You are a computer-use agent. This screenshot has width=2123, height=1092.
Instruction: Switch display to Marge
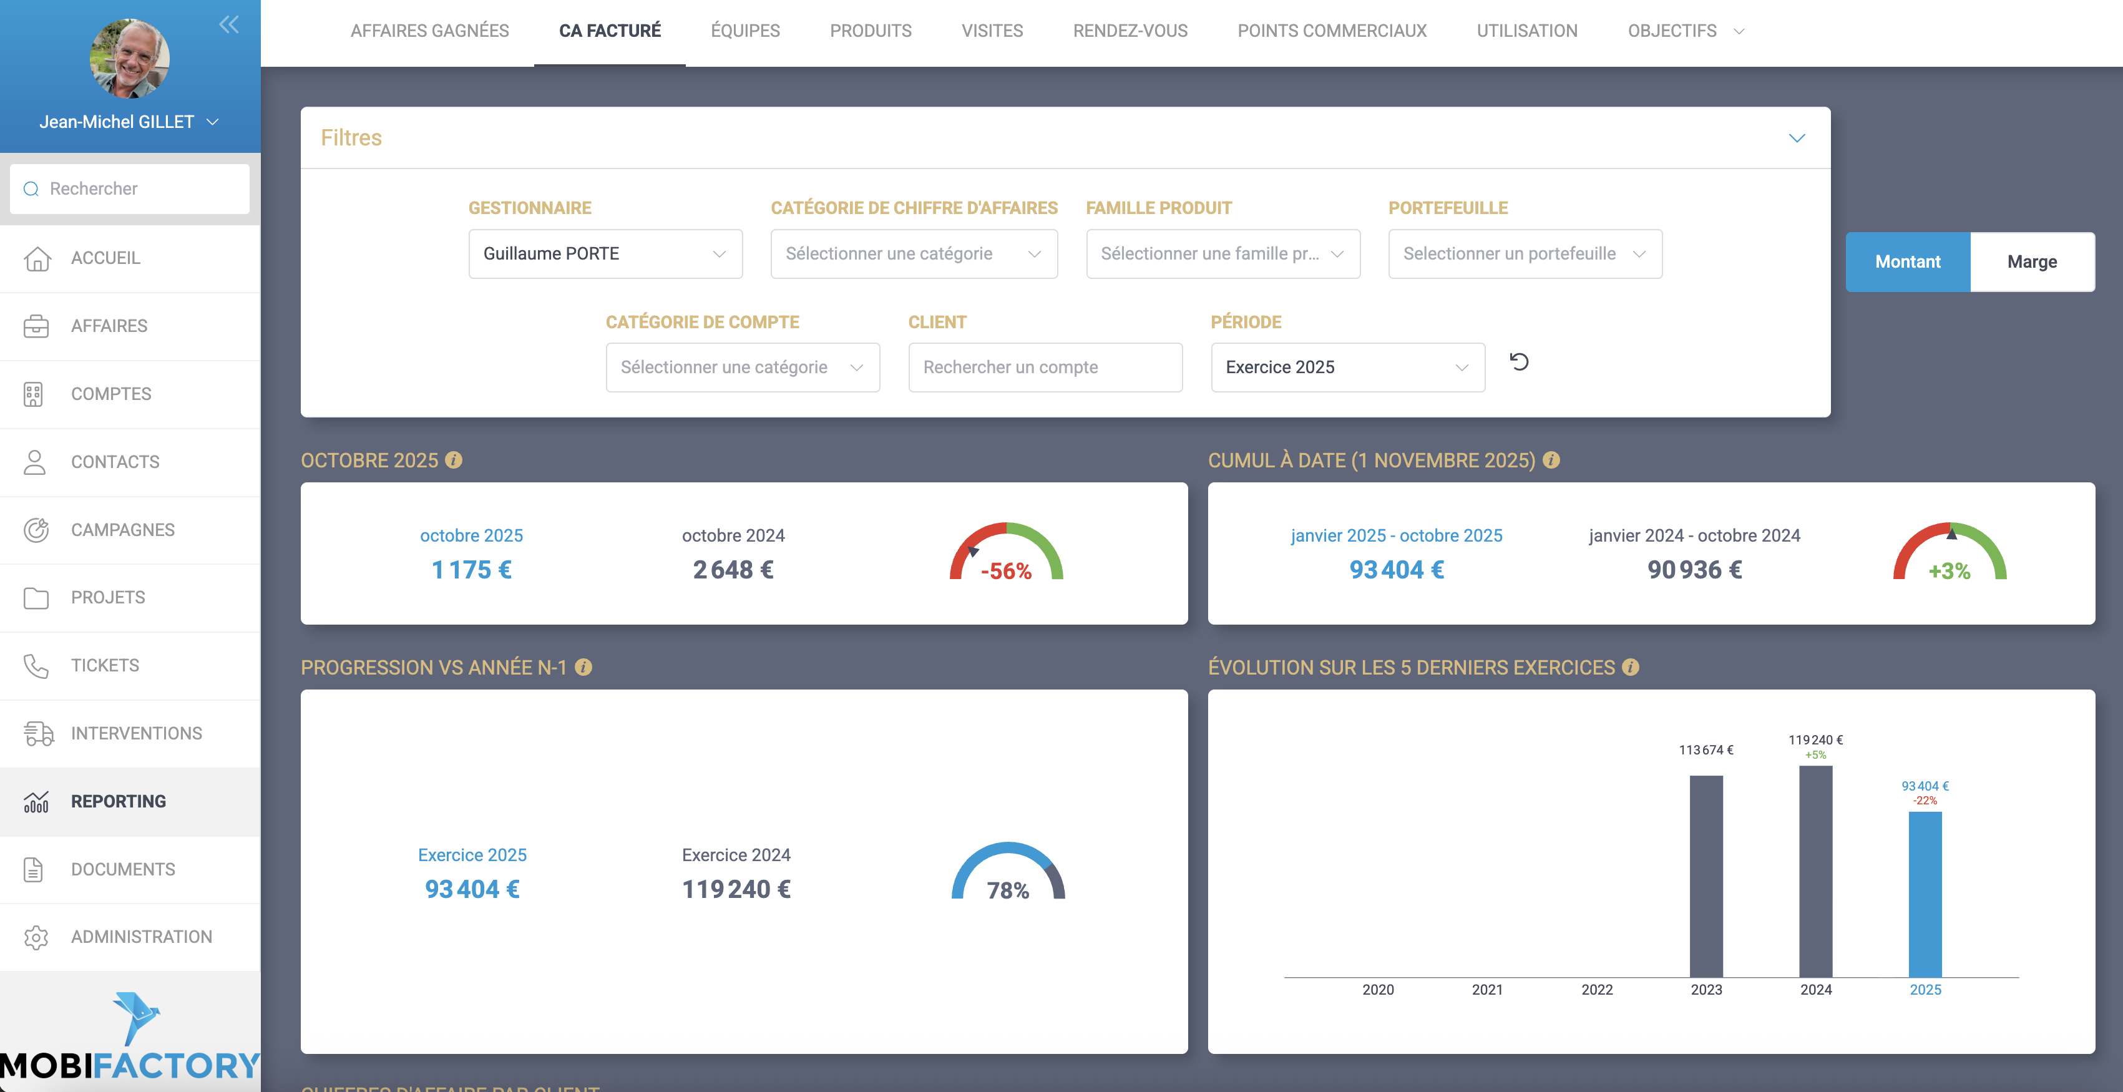[2031, 261]
